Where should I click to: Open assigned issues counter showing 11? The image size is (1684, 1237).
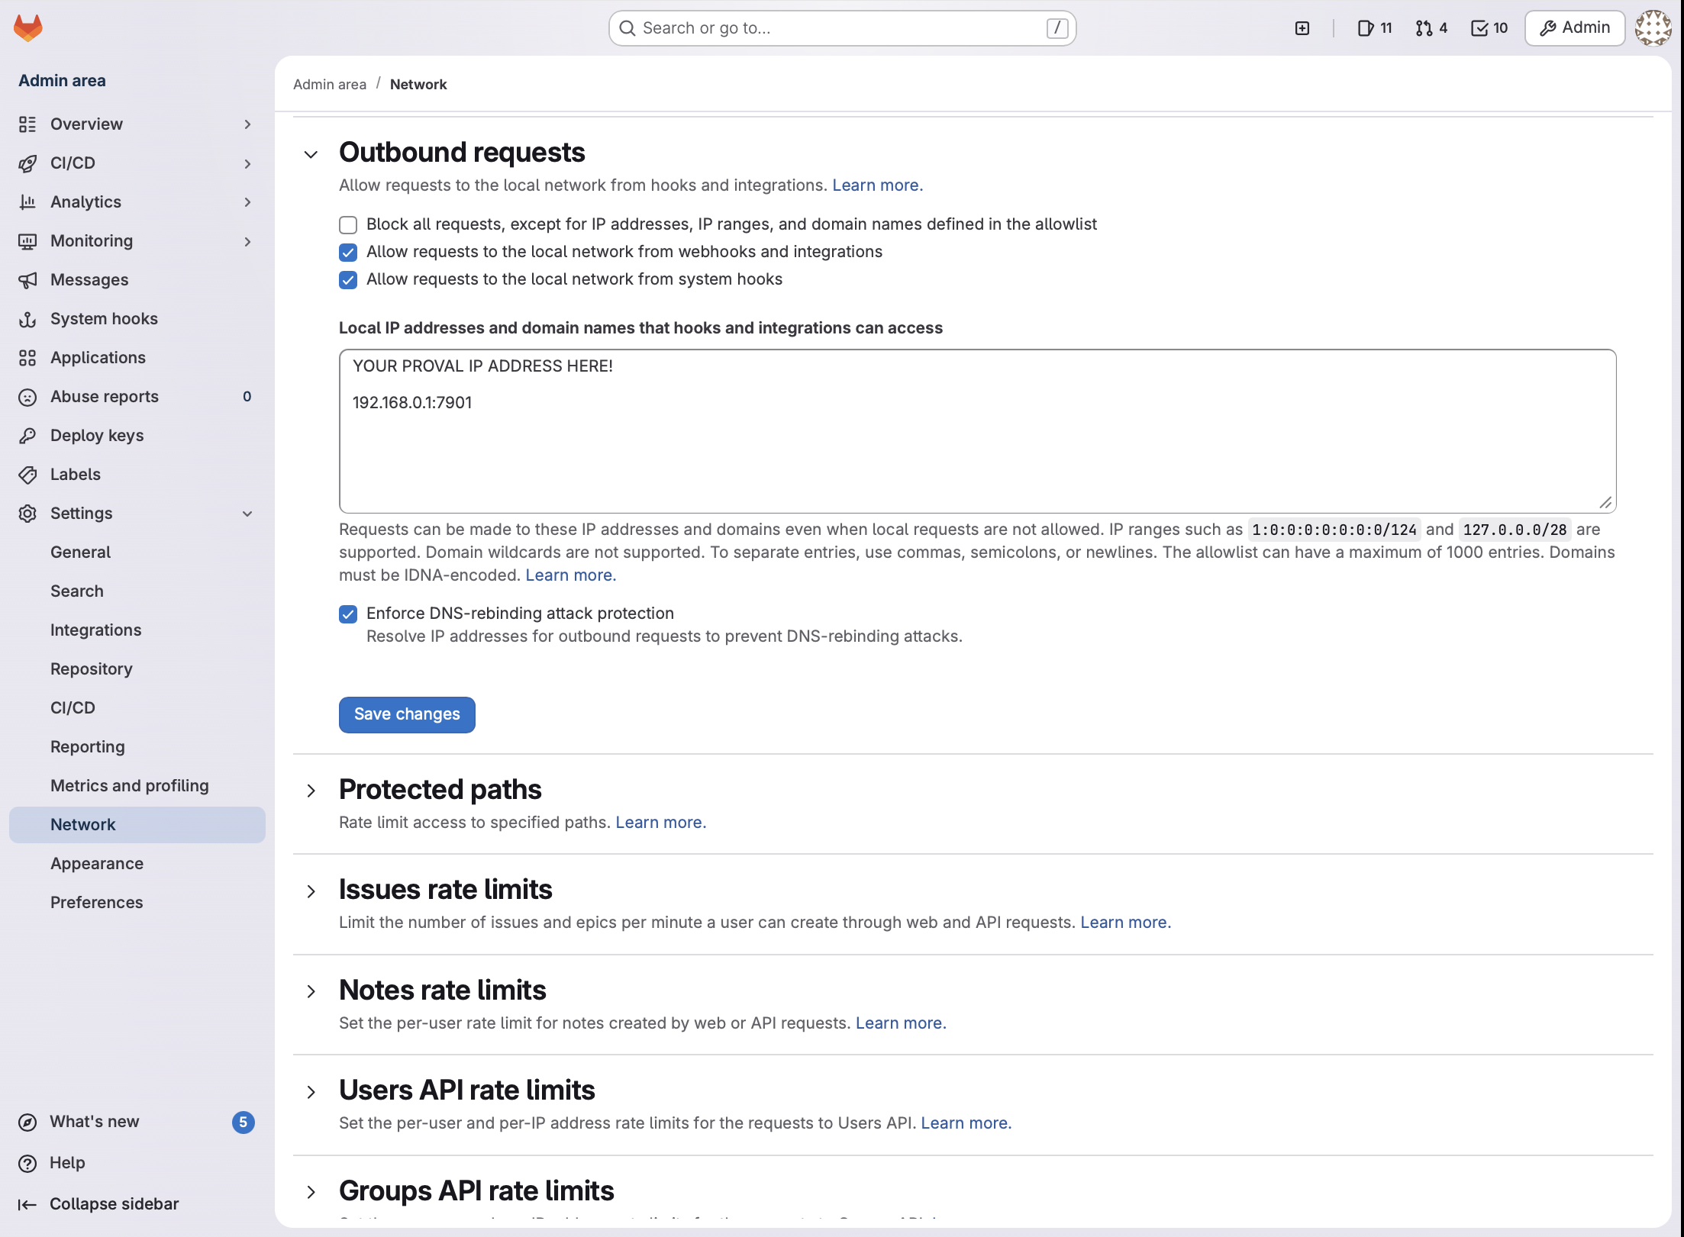[1375, 28]
